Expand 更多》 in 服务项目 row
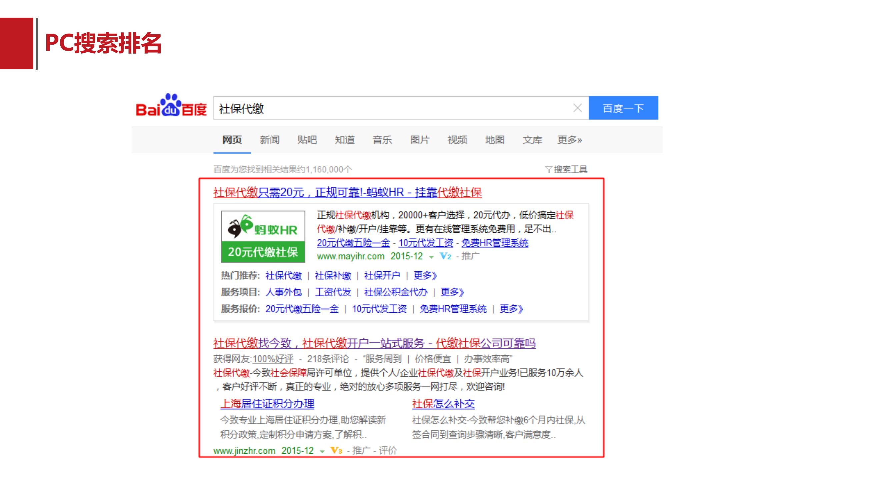 [x=452, y=292]
